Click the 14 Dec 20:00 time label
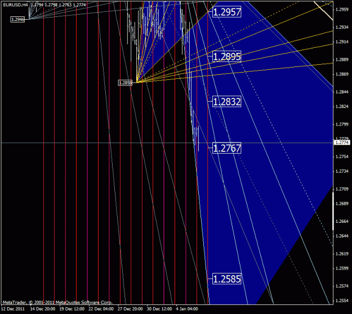 [43, 309]
